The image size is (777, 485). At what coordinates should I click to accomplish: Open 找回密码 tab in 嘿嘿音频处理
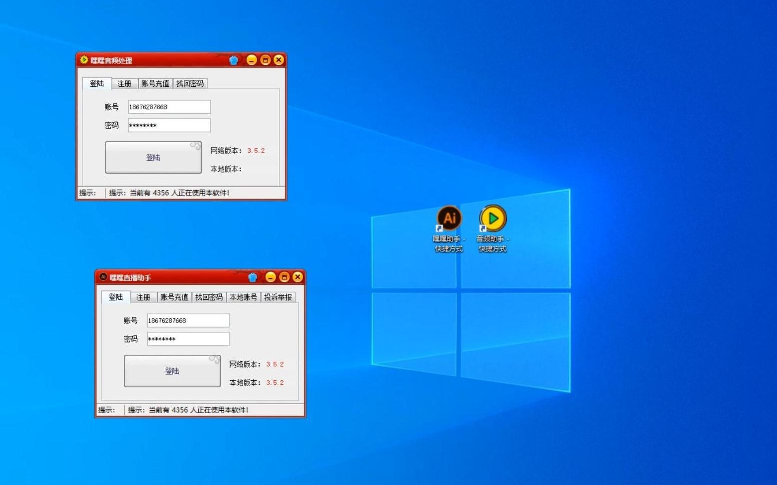coord(190,84)
